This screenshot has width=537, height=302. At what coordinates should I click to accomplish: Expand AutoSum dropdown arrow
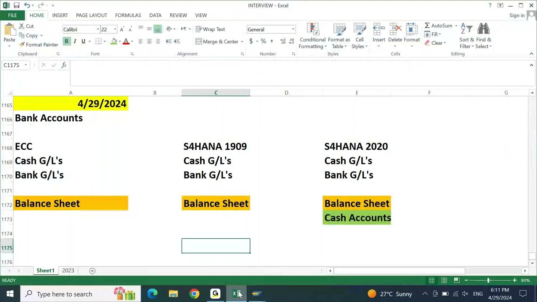[x=456, y=26]
